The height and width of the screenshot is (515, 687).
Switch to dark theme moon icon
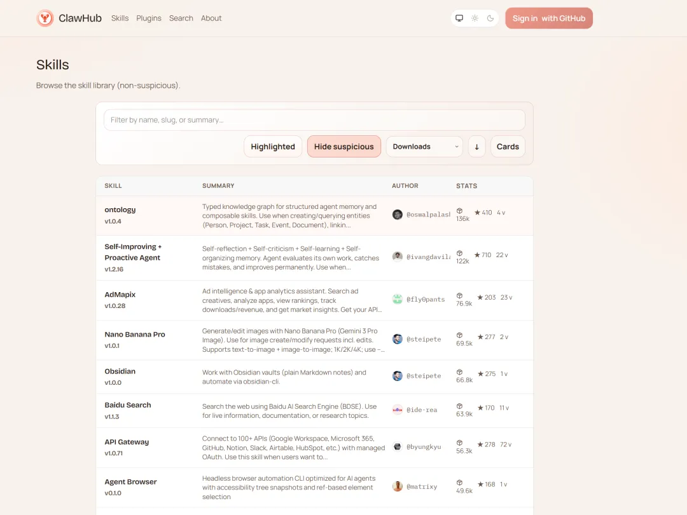click(x=490, y=18)
